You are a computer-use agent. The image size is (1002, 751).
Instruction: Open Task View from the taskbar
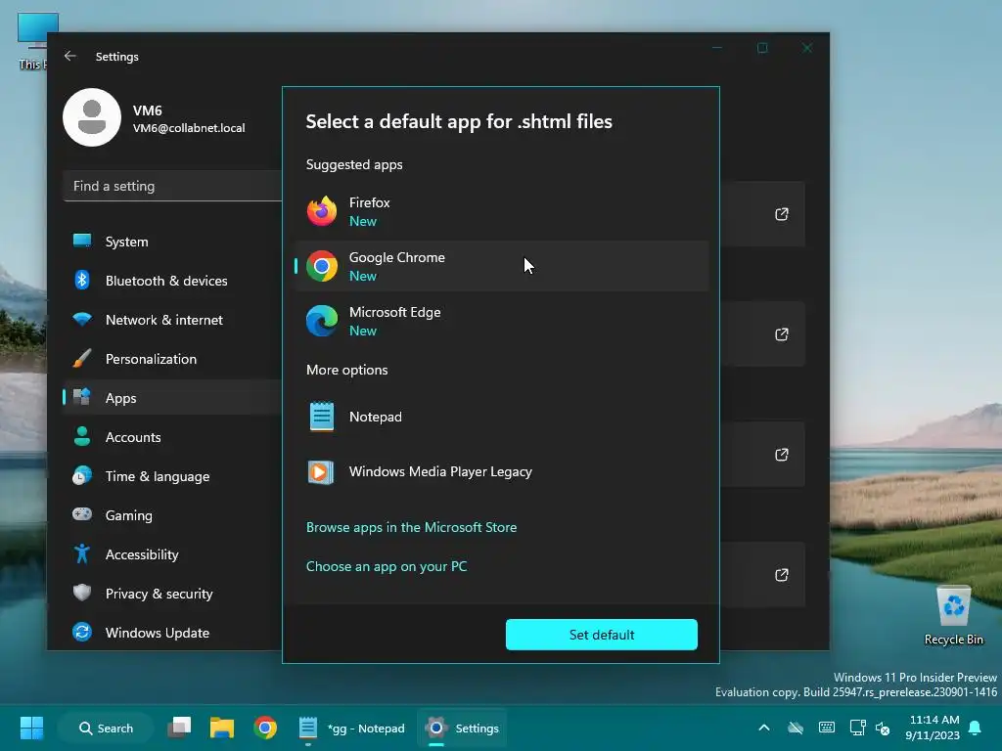[x=180, y=728]
